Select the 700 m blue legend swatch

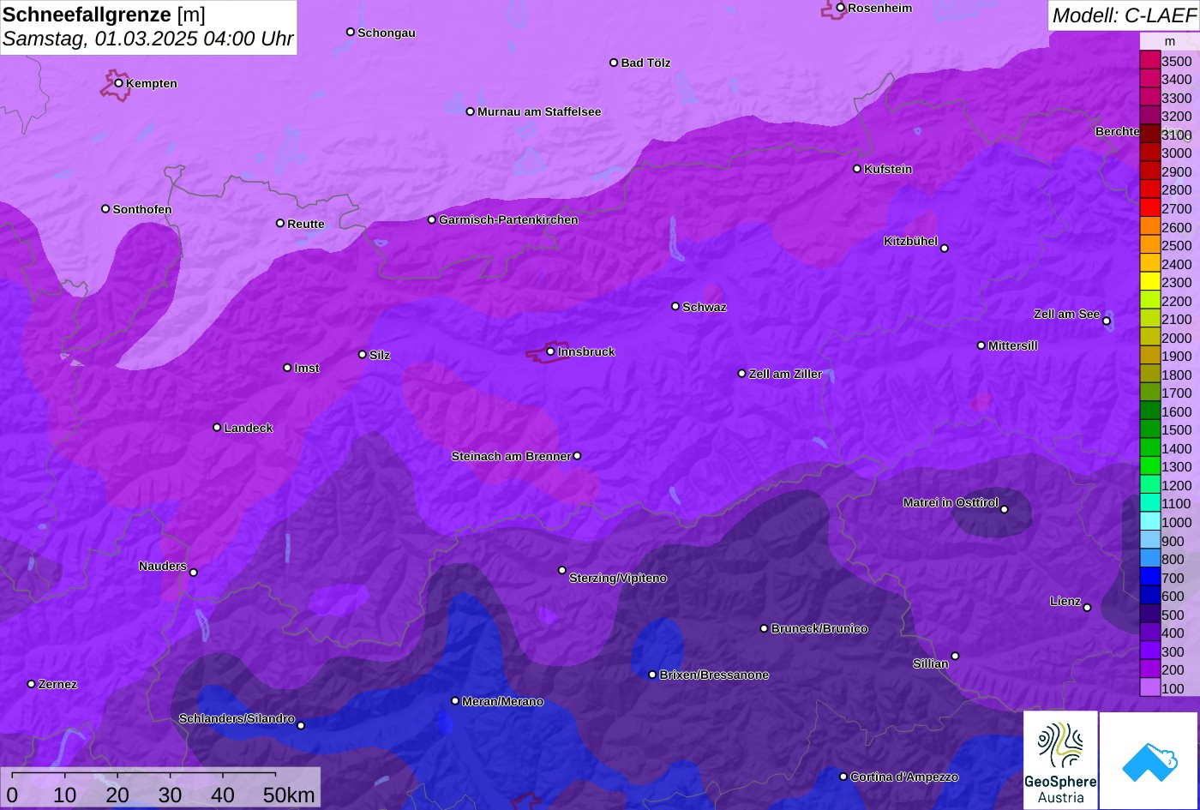pyautogui.click(x=1149, y=578)
